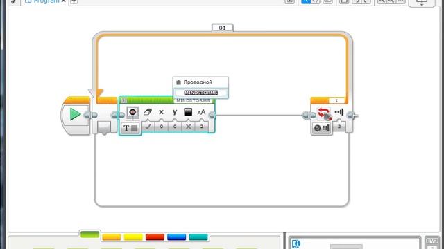Click the highlighted MINDSTORMS text in the popup

tap(201, 93)
